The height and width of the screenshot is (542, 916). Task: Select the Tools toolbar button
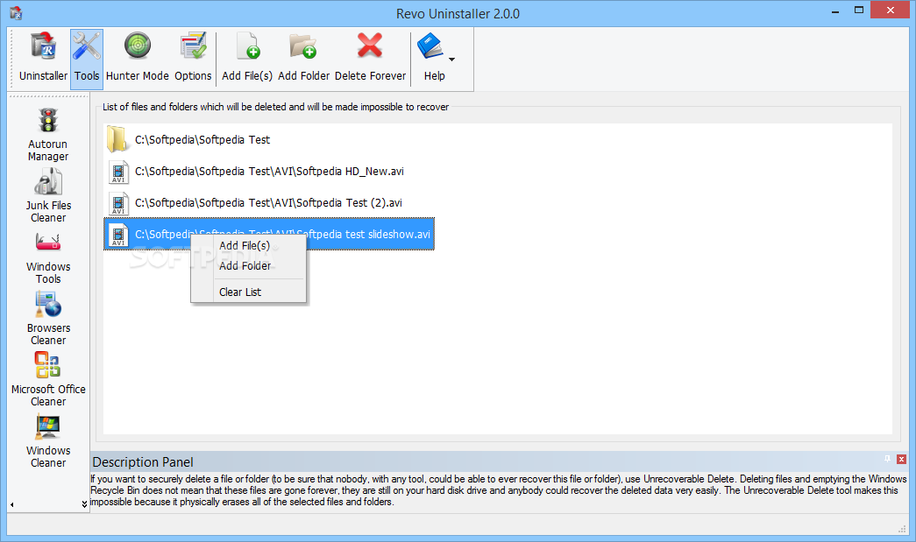(x=87, y=59)
